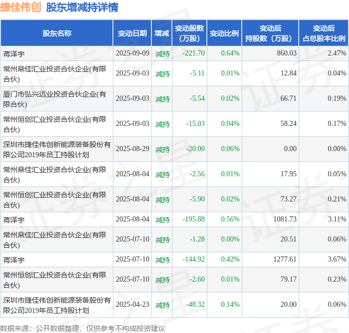The image size is (349, 333).
Task: Click the value -48.32
Action: [195, 304]
